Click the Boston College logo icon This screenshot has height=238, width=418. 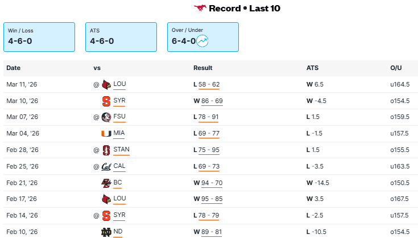coord(106,183)
